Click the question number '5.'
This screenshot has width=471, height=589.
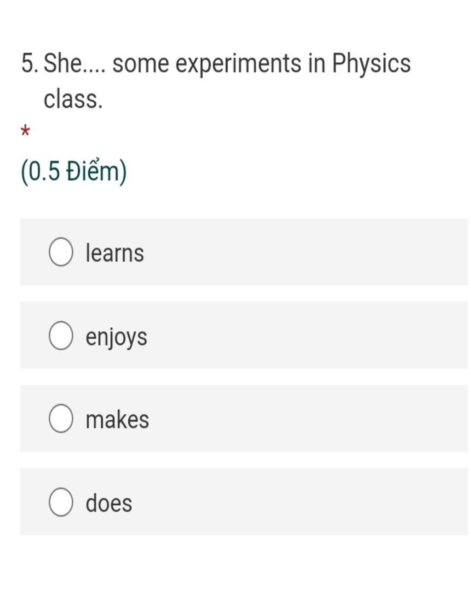(30, 63)
